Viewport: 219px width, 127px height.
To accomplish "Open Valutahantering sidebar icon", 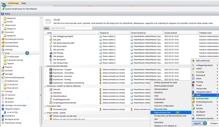I will point(3,46).
